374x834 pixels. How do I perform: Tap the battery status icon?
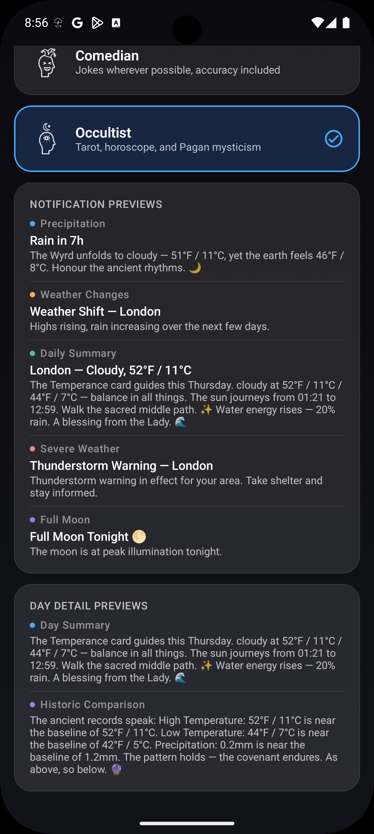click(346, 23)
